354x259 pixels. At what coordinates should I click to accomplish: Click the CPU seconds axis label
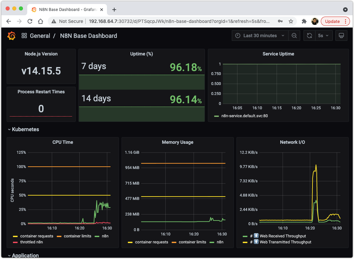click(x=12, y=190)
